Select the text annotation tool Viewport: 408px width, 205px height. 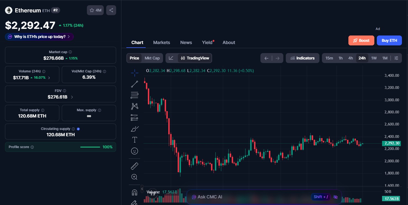pos(135,140)
